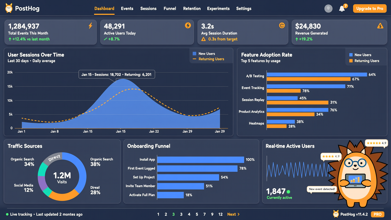Open the user avatar profile icon

(328, 9)
